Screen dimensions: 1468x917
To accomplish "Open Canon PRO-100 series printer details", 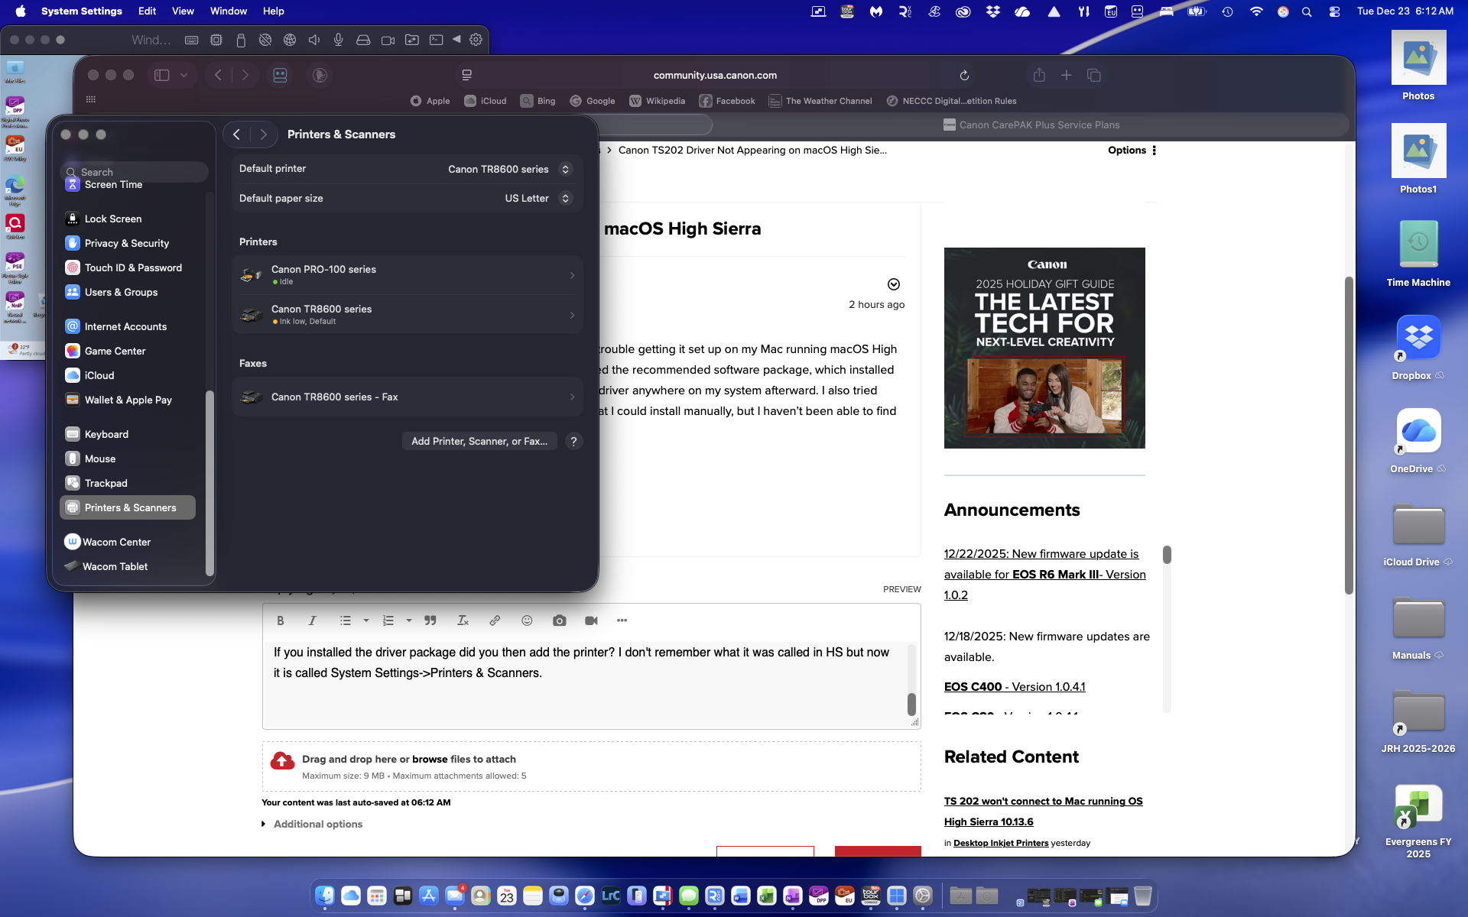I will point(407,275).
